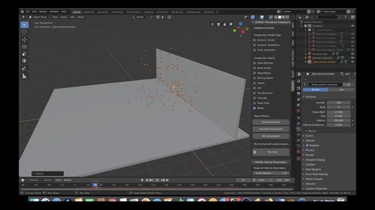This screenshot has width=375, height=210.
Task: Enable the Thick Smoke/Fire checkbox
Action: 254,50
